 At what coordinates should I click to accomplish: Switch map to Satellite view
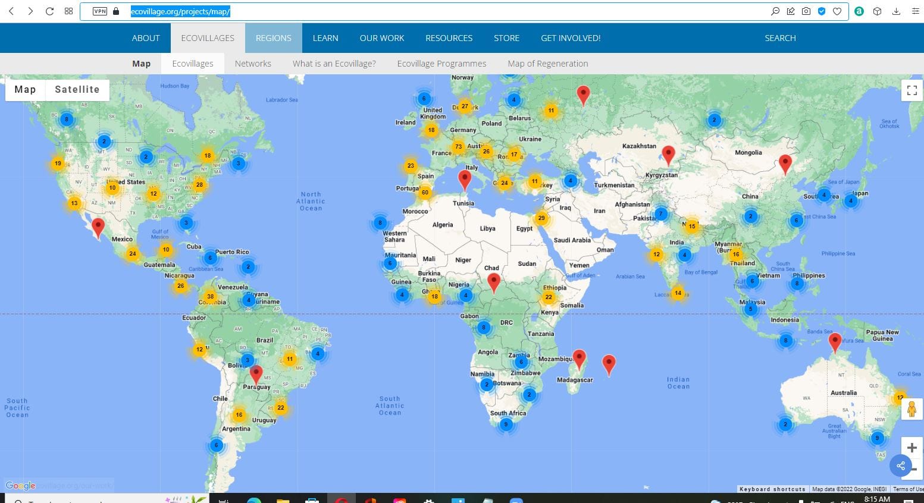77,90
